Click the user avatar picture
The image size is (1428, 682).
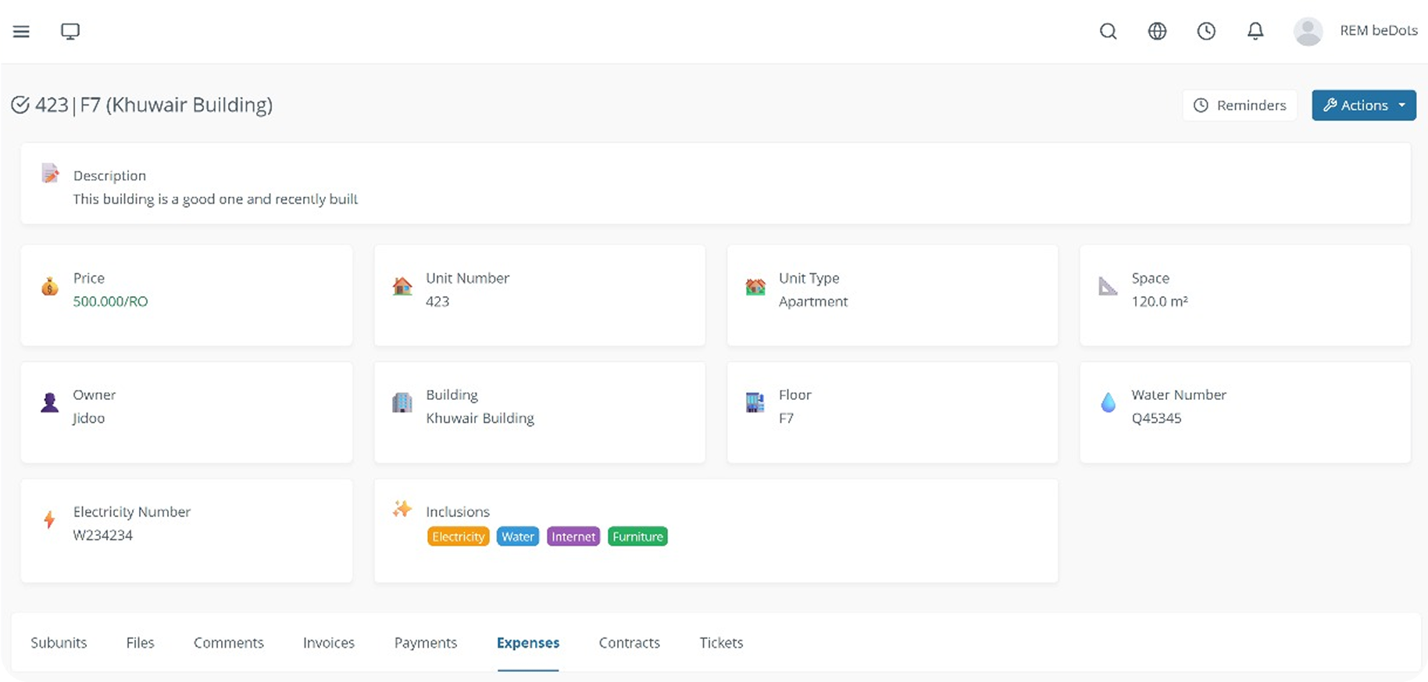(1308, 31)
